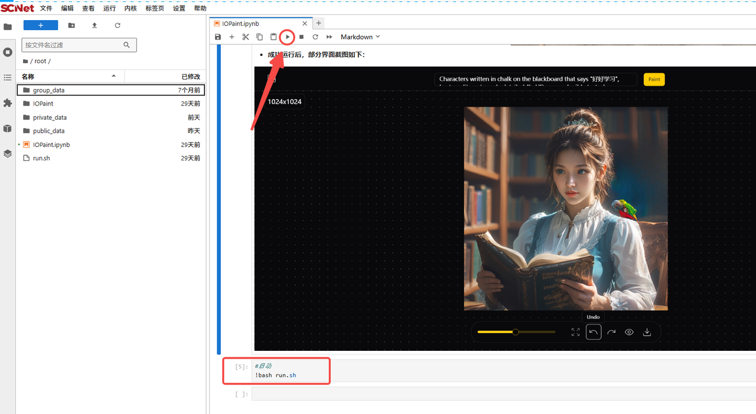Open the group_data folder
The width and height of the screenshot is (756, 414).
[x=48, y=90]
